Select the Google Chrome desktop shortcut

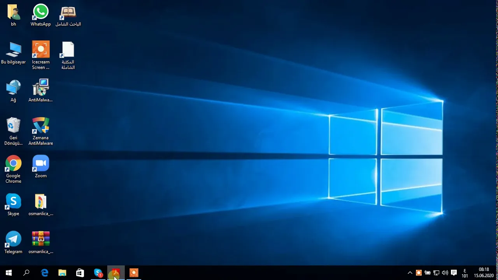[x=13, y=170]
